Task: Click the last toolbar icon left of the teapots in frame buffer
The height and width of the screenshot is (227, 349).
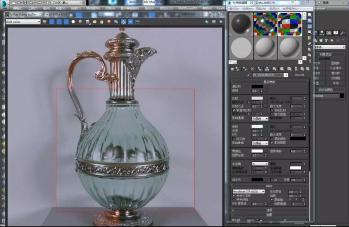Action: (138, 22)
